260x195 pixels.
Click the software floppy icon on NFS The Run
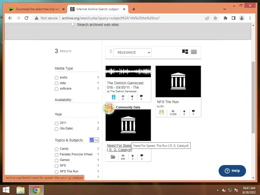(x=161, y=112)
